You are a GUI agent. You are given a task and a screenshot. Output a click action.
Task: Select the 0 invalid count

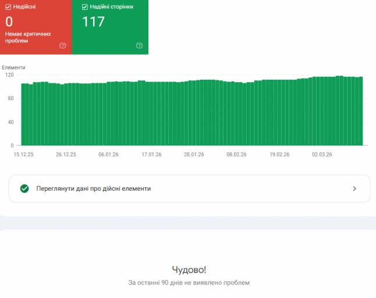9,22
